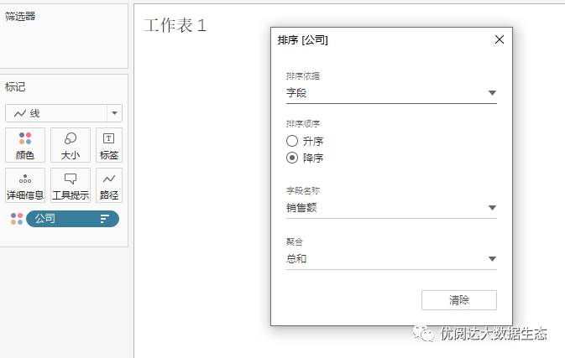Select the 公司 field pill

72,219
